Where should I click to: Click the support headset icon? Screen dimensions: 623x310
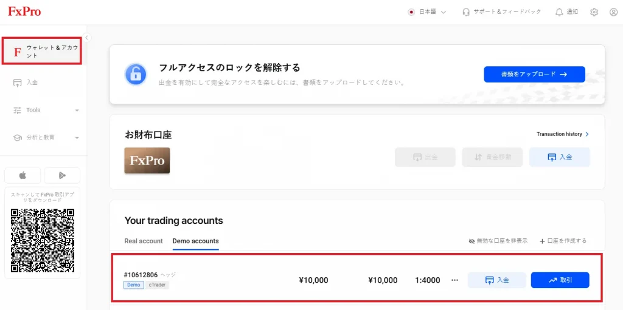pyautogui.click(x=466, y=12)
